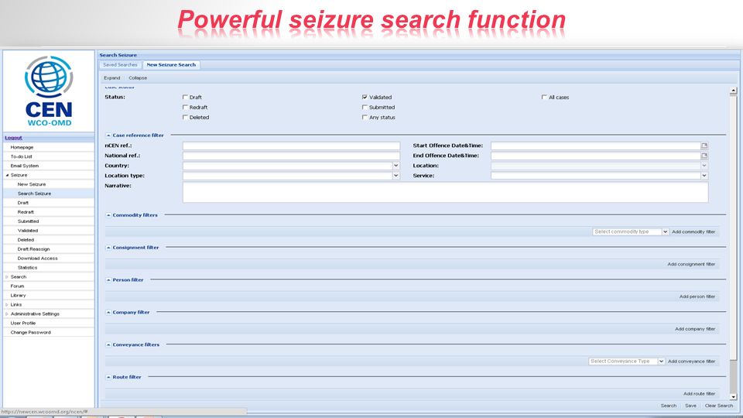
Task: Click Add consignment filter button
Action: [691, 264]
